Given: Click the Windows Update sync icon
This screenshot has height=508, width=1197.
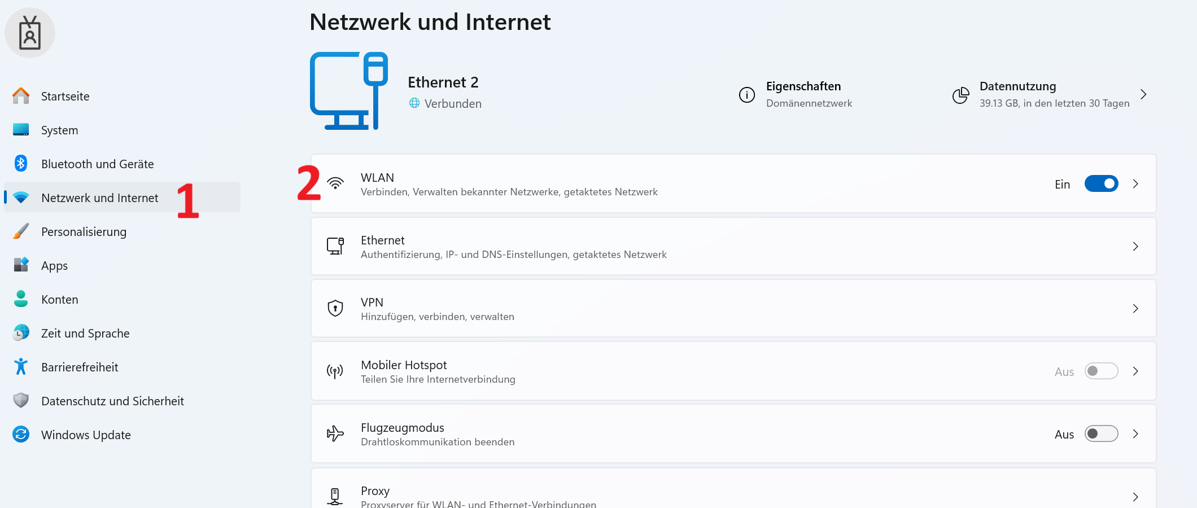Looking at the screenshot, I should [x=21, y=435].
